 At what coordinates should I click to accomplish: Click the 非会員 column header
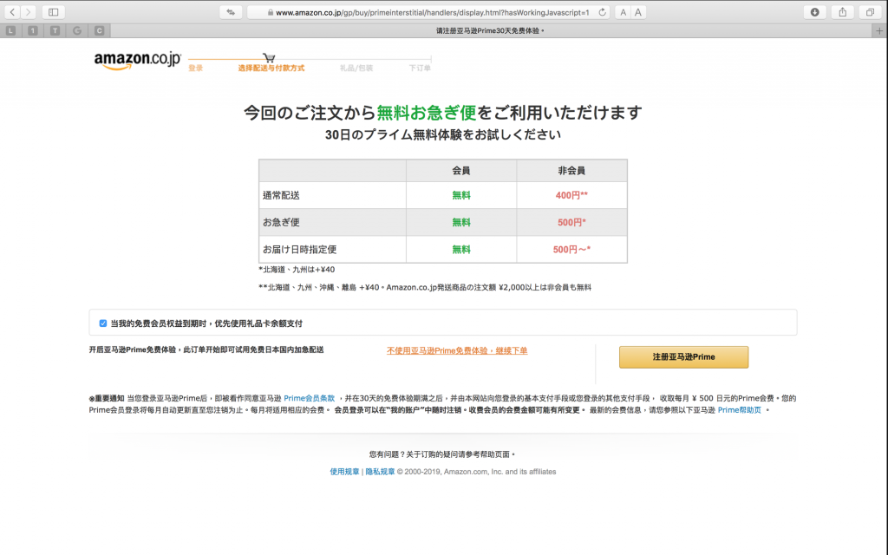tap(571, 171)
